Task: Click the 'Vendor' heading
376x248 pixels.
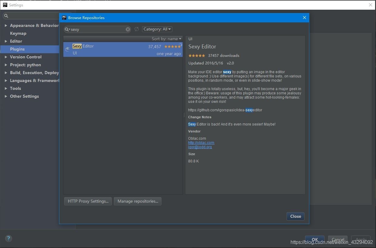Action: coord(194,131)
